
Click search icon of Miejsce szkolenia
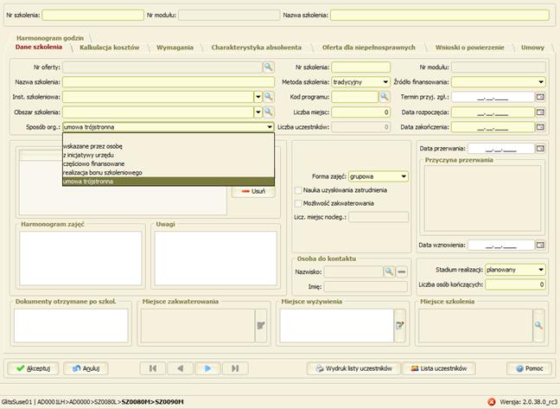pyautogui.click(x=538, y=325)
